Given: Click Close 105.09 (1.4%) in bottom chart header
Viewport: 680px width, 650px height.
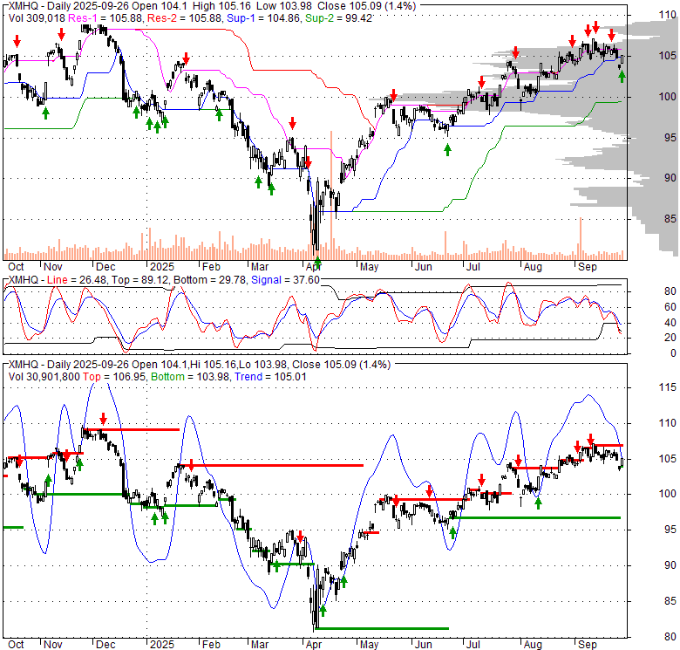Looking at the screenshot, I should 341,365.
